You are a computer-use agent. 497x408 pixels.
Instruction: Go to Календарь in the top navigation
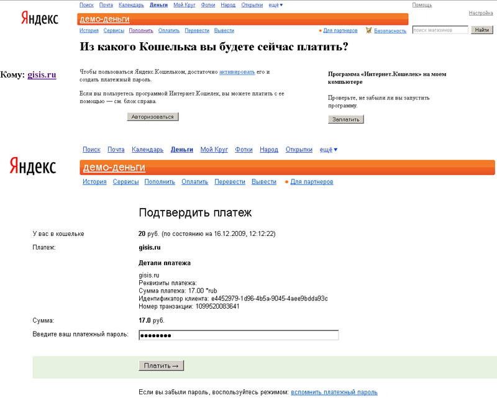(131, 5)
